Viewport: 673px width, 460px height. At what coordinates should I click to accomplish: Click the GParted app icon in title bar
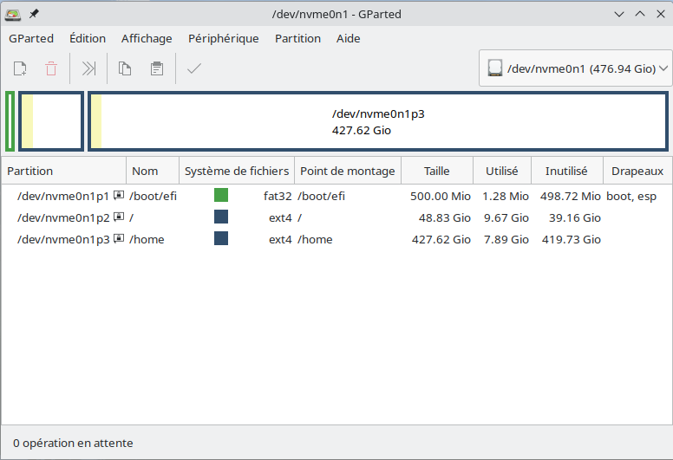13,15
